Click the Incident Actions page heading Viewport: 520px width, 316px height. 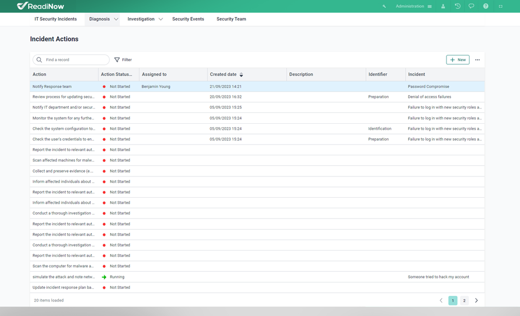(54, 39)
